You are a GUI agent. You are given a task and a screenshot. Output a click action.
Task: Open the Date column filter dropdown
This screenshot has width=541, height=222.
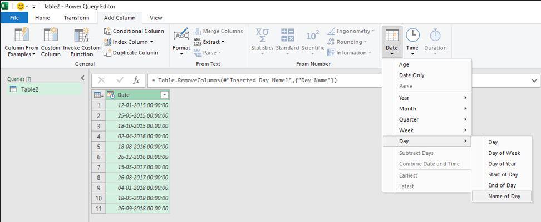click(x=165, y=95)
